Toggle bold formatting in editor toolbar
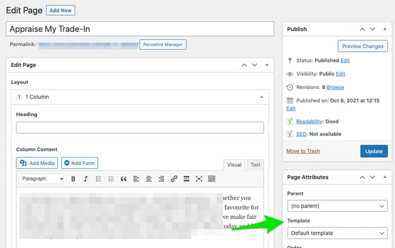This screenshot has width=395, height=248. tap(73, 179)
